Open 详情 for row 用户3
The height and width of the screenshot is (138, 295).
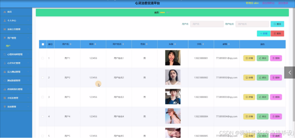[249, 97]
